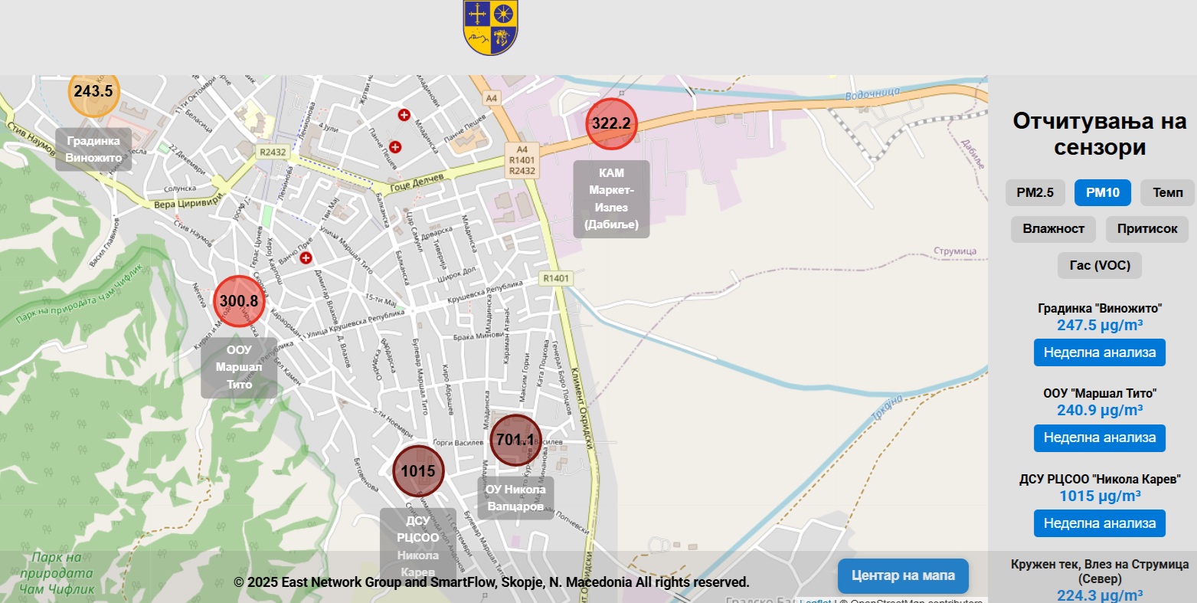The width and height of the screenshot is (1197, 603).
Task: Click the 300.8 sensor marker on the map
Action: [x=239, y=301]
